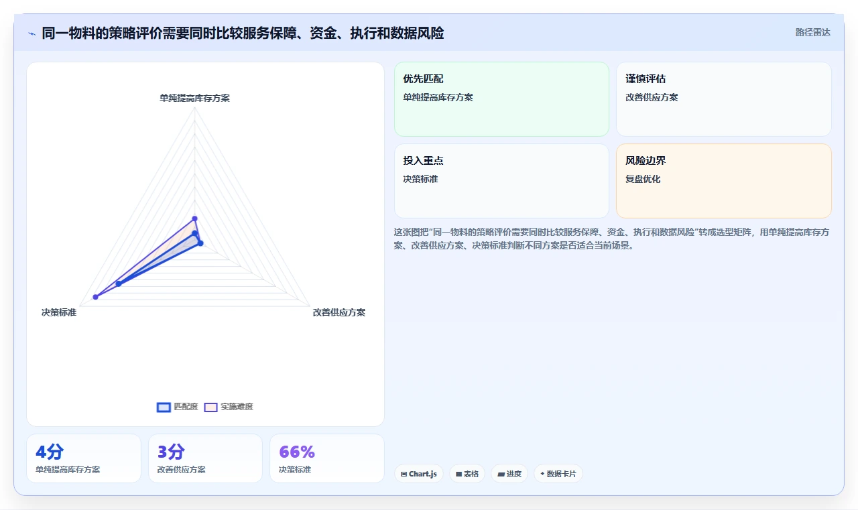The width and height of the screenshot is (858, 510).
Task: Click the 匹配度 legend label
Action: (186, 407)
